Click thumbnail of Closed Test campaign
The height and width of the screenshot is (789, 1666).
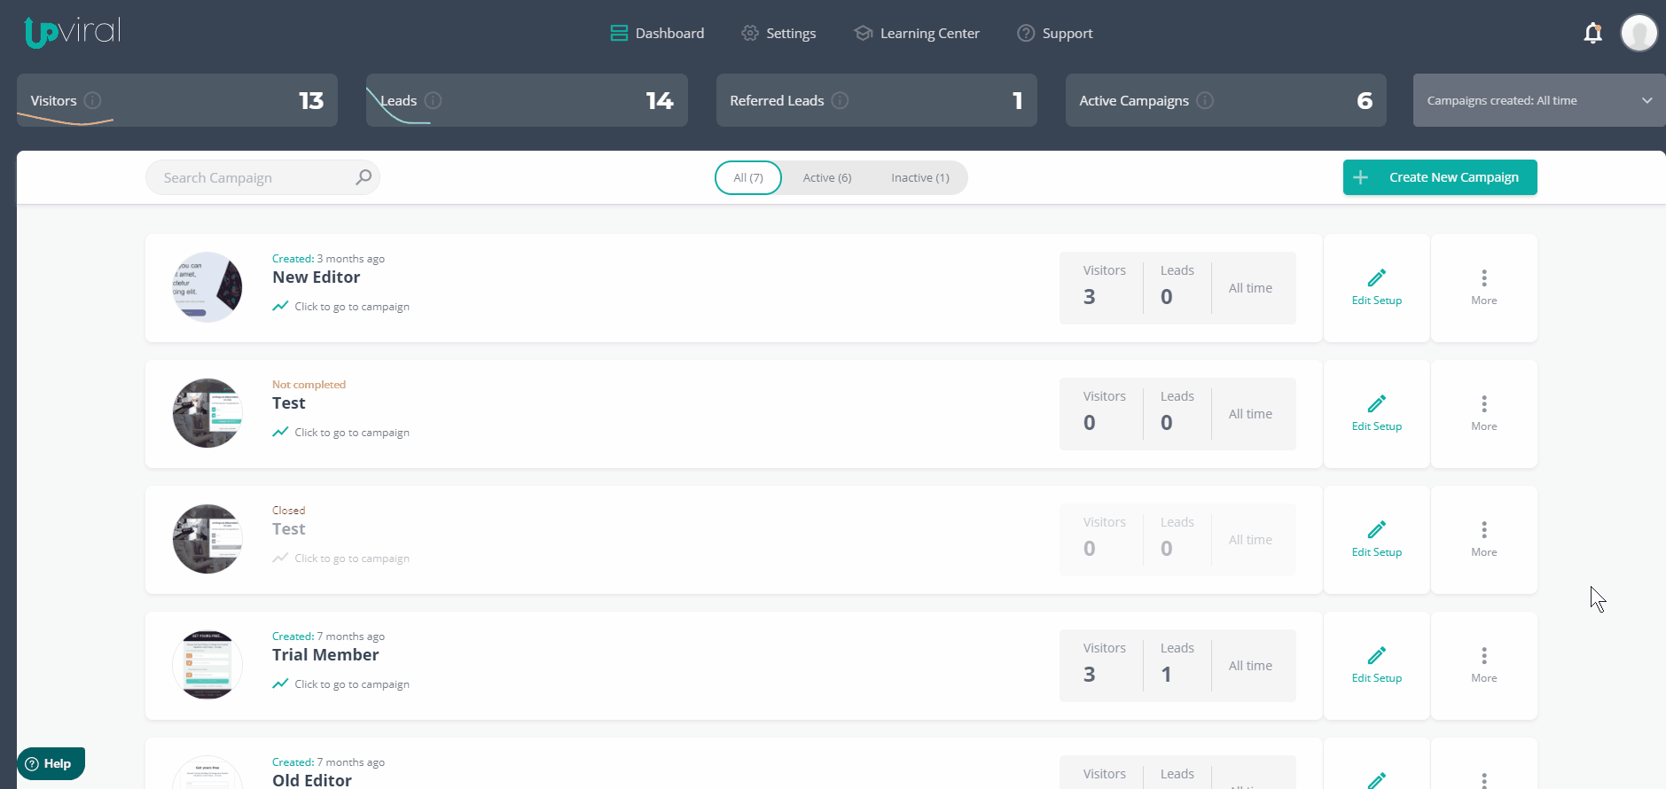coord(207,539)
